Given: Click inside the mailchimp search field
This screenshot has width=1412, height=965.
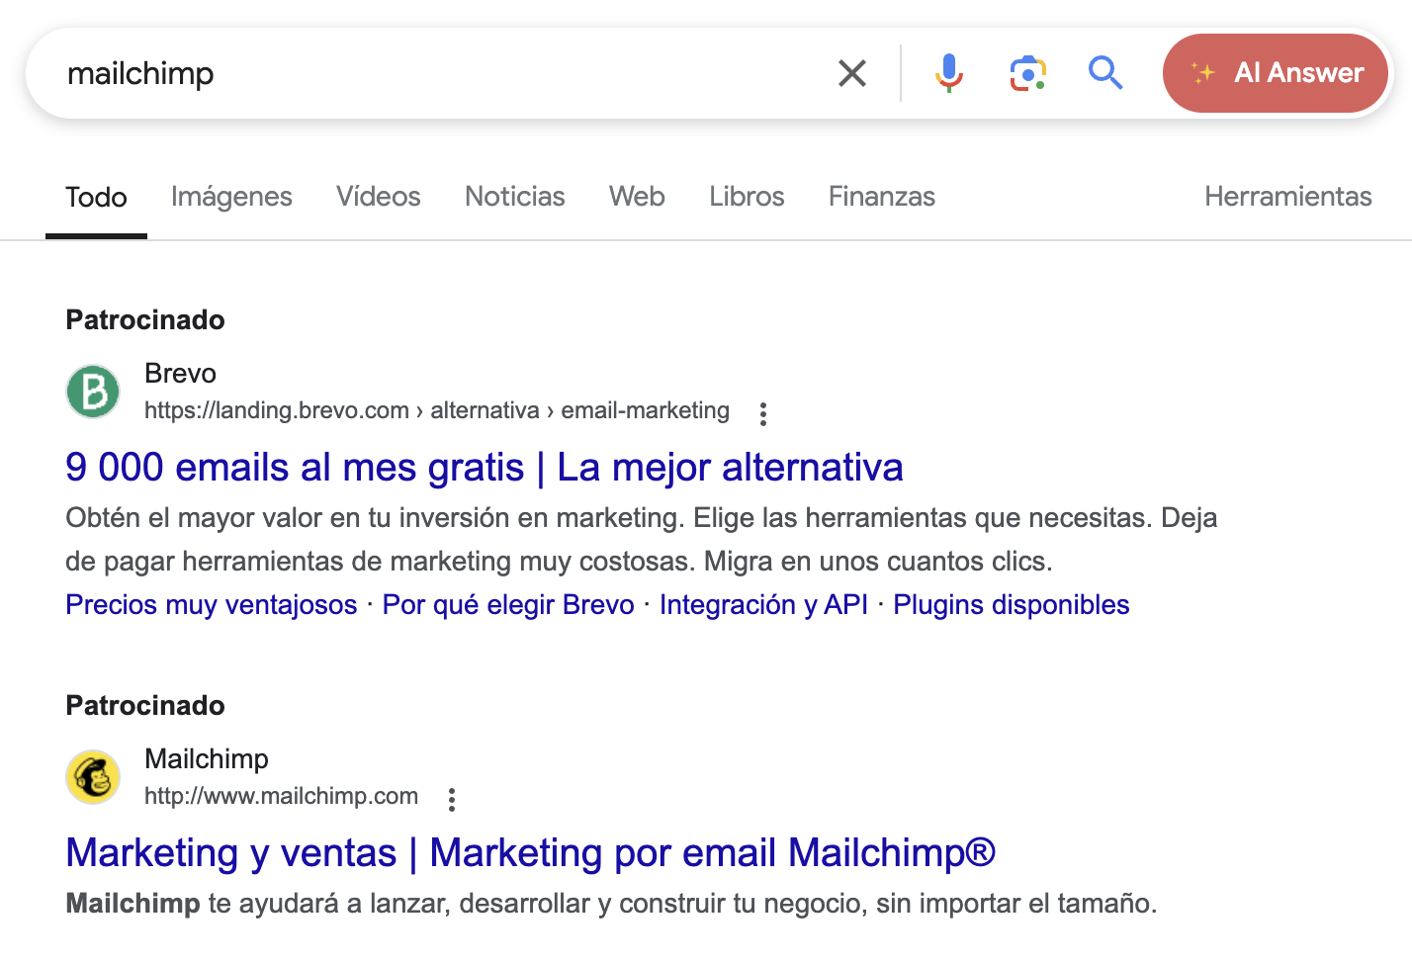Looking at the screenshot, I should tap(435, 73).
